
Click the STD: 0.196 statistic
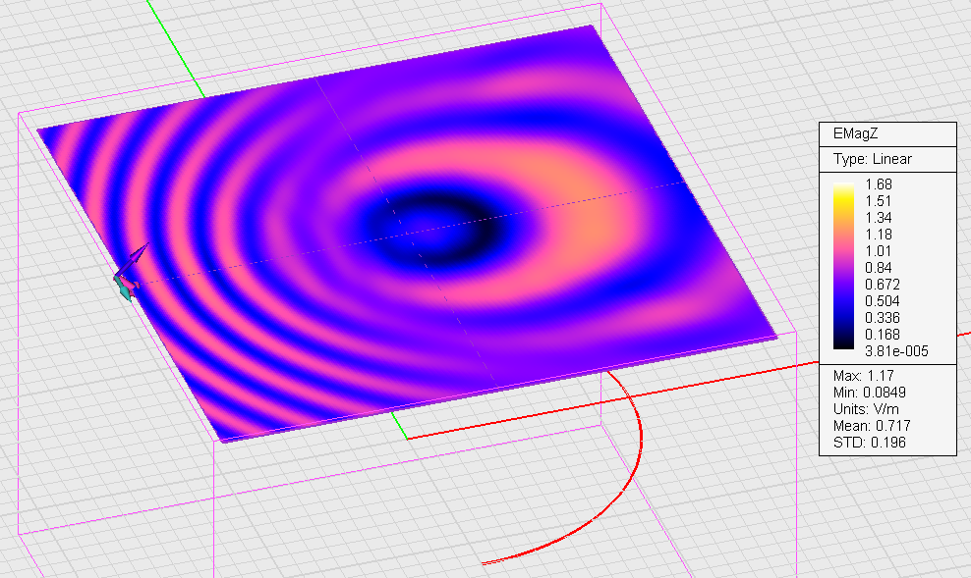click(x=870, y=442)
